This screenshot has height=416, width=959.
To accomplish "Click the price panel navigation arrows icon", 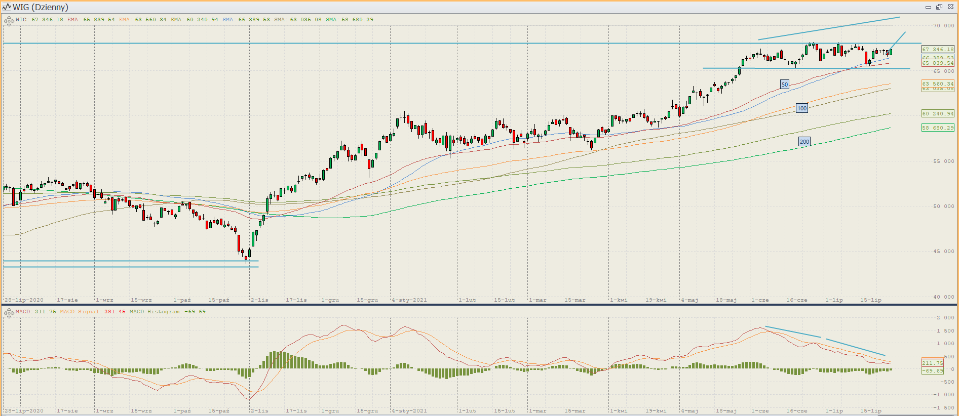I will (9, 21).
